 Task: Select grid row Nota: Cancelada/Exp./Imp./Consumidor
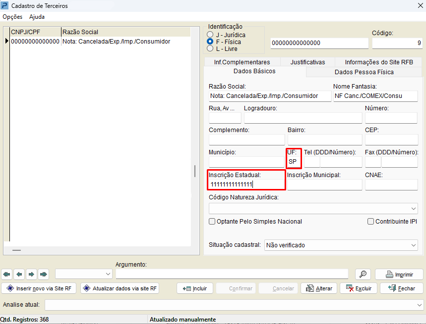116,42
